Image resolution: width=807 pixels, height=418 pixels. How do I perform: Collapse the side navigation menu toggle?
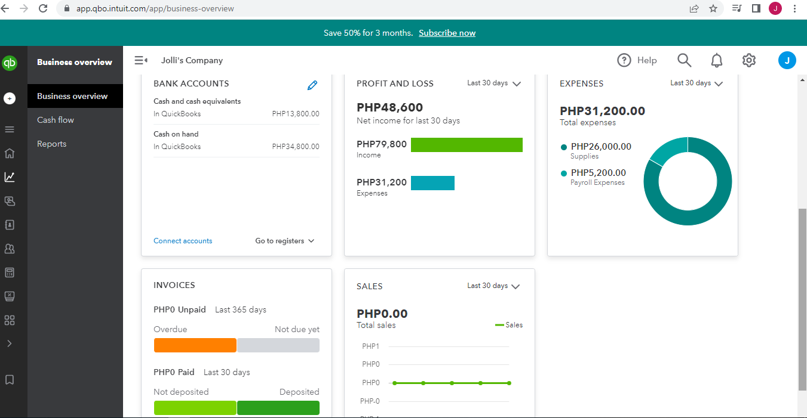141,60
